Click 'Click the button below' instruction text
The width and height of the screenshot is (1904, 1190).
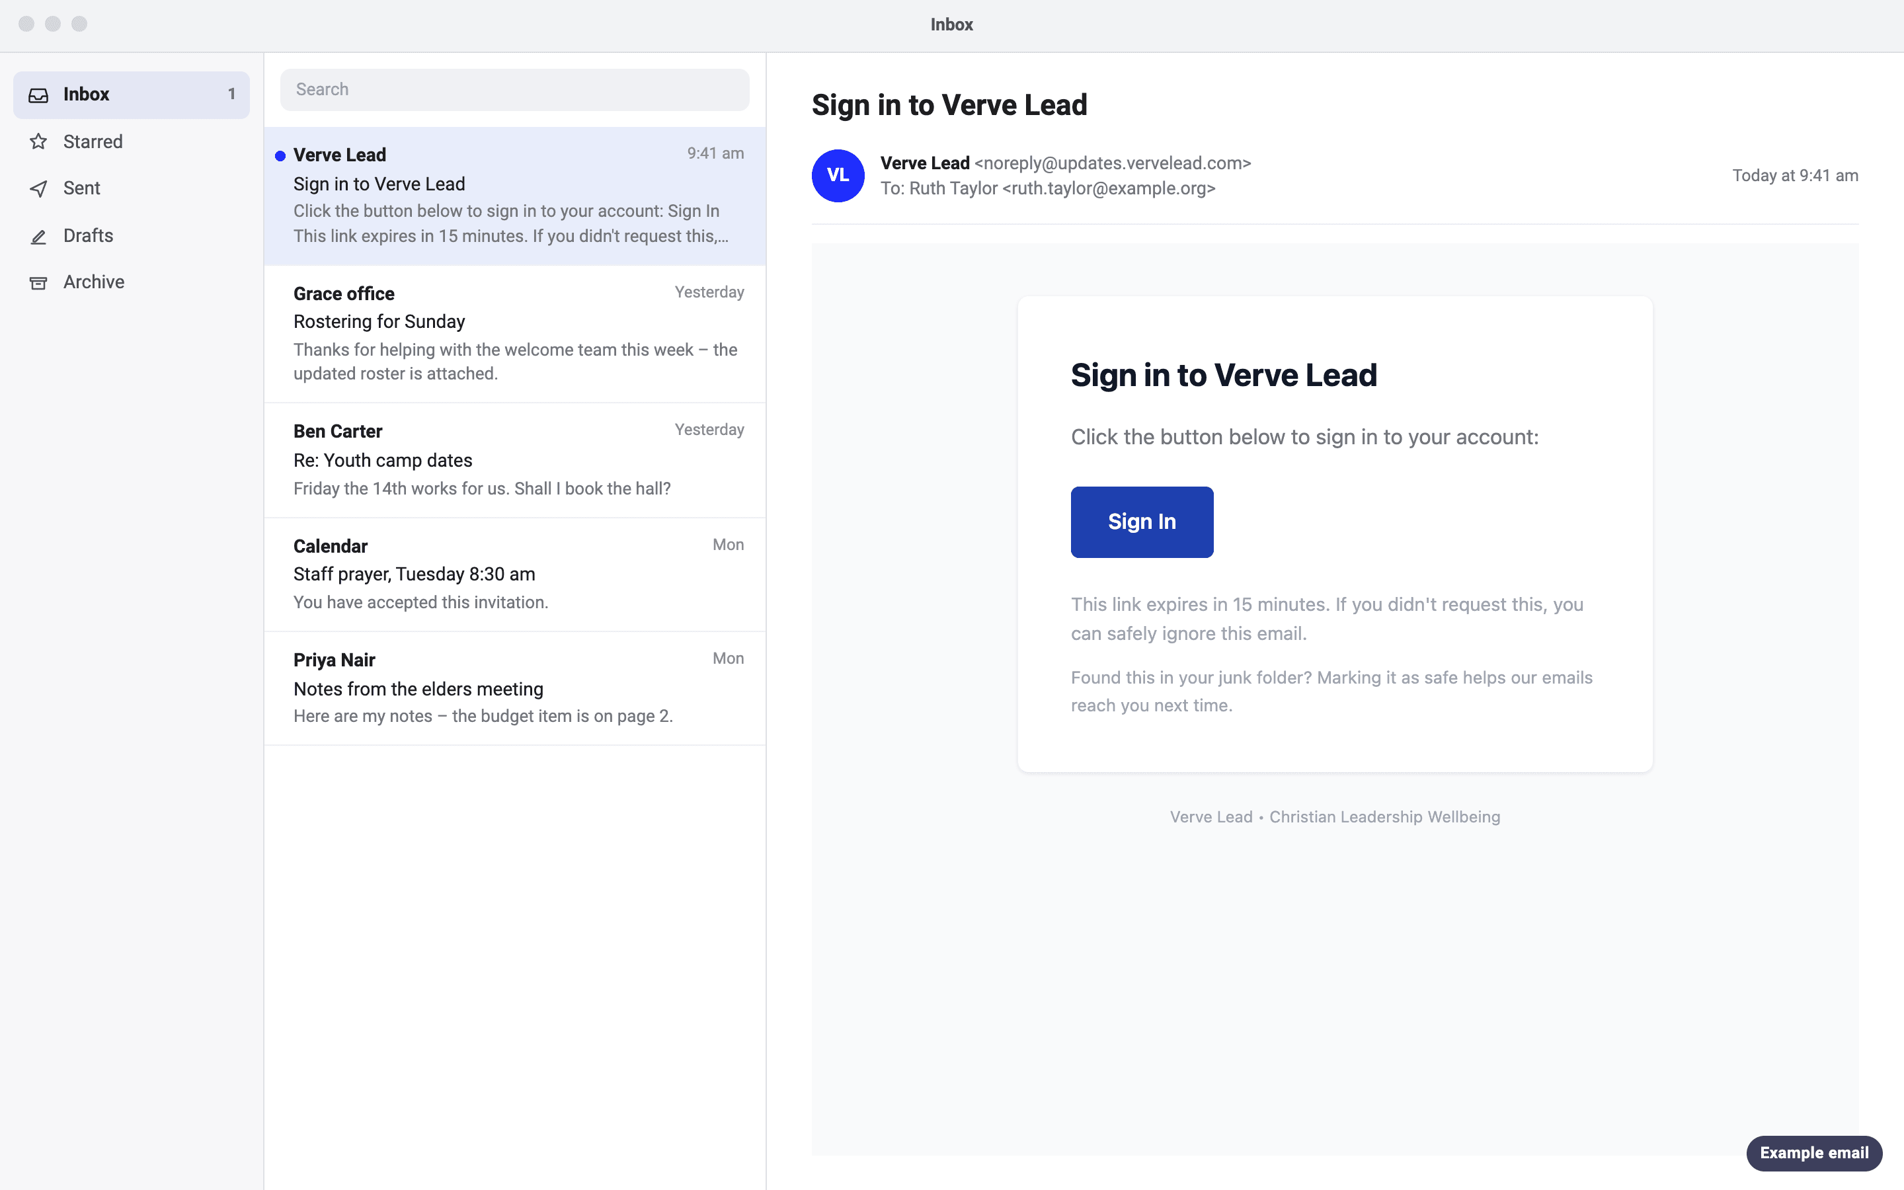point(1304,438)
